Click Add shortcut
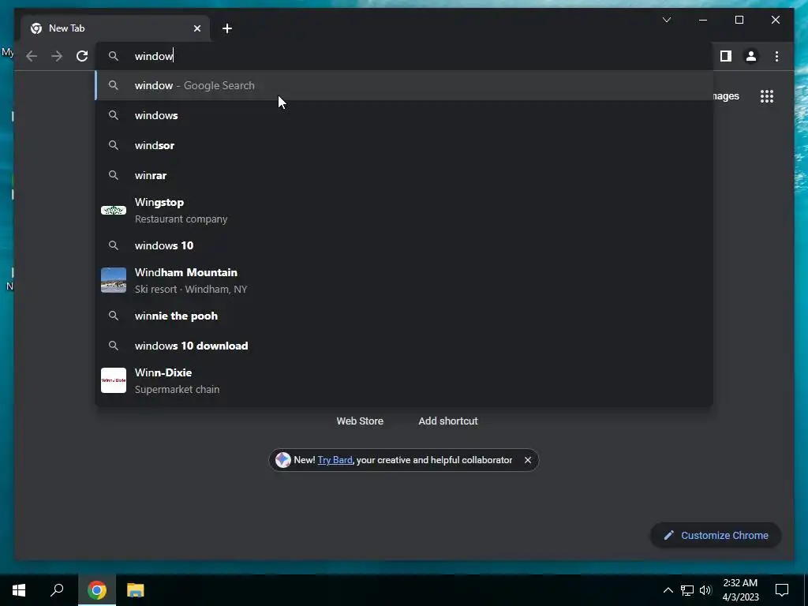808x606 pixels. tap(448, 421)
